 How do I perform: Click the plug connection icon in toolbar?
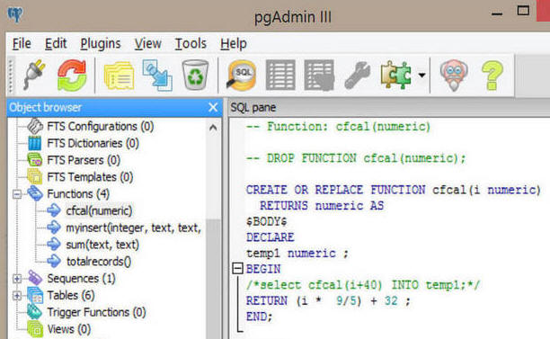click(35, 75)
